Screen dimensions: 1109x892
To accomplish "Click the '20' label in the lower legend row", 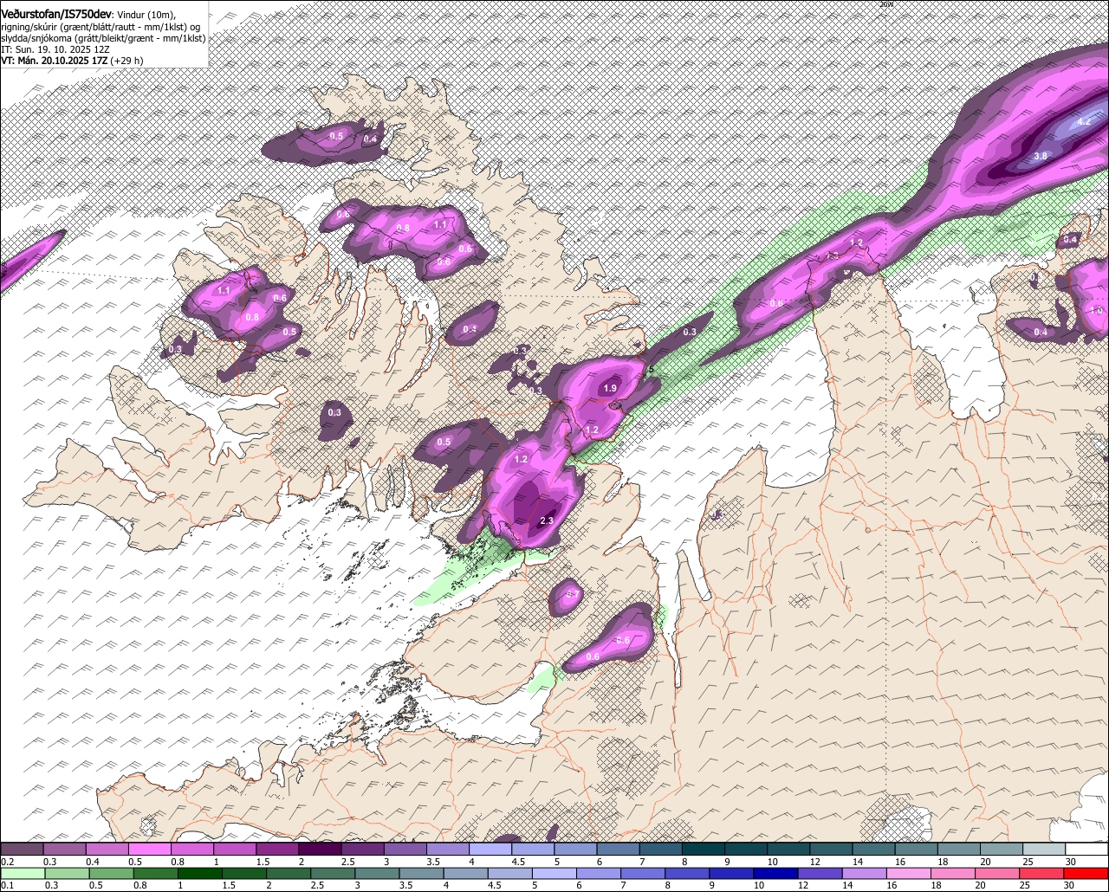I will pos(980,886).
